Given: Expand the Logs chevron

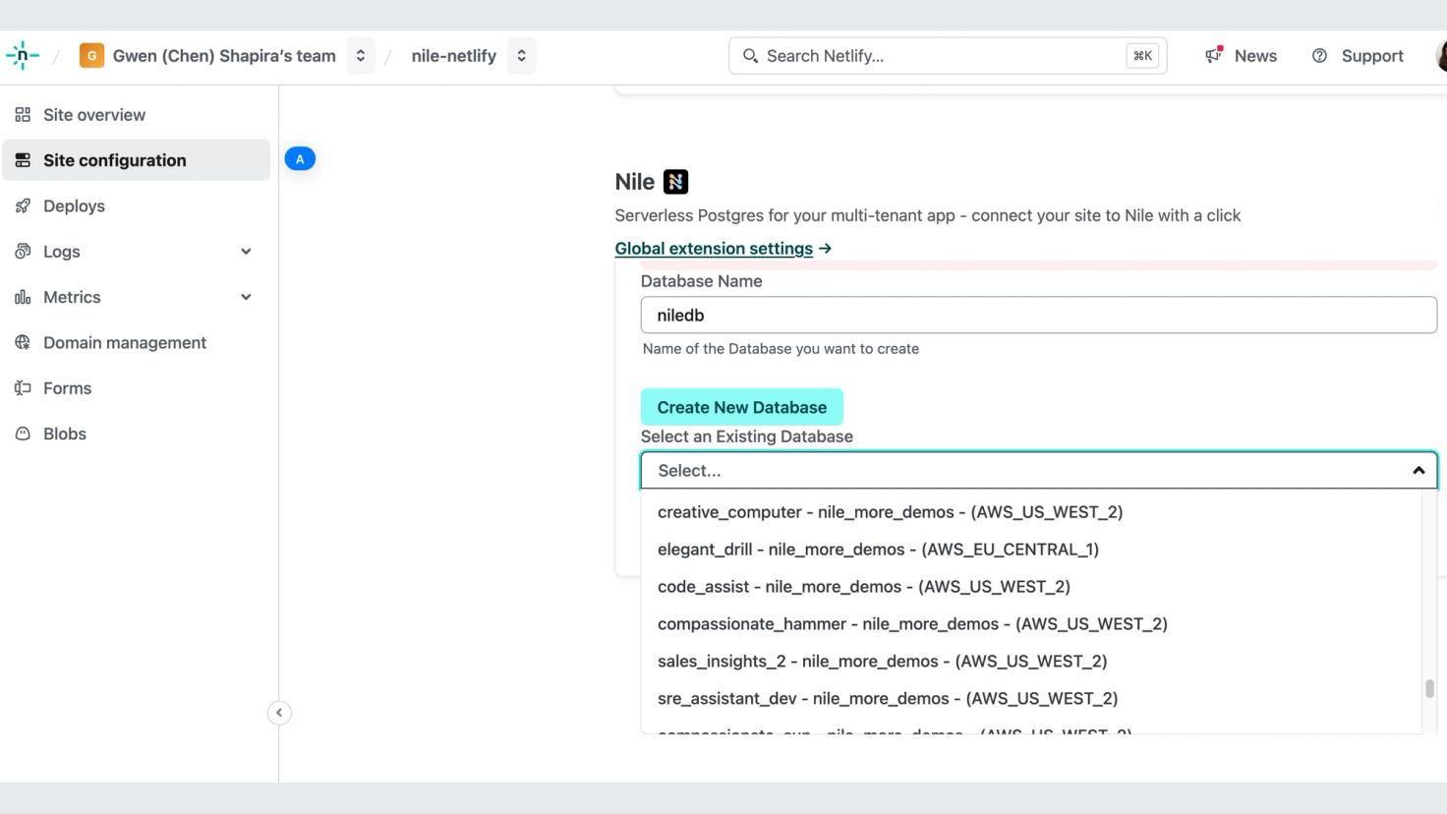Looking at the screenshot, I should coord(246,252).
